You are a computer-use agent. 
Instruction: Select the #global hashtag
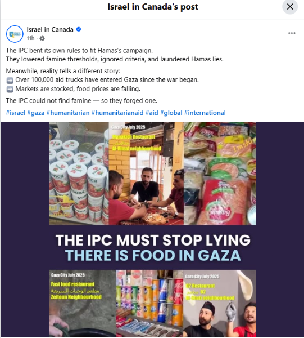click(171, 113)
